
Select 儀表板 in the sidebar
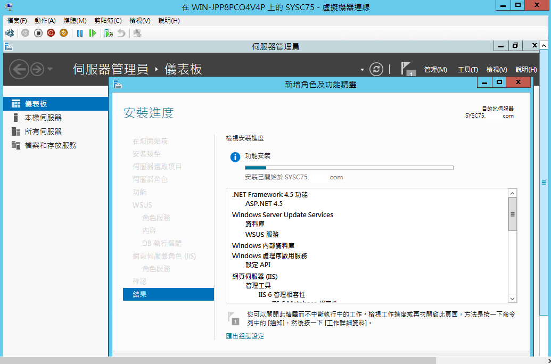point(55,104)
